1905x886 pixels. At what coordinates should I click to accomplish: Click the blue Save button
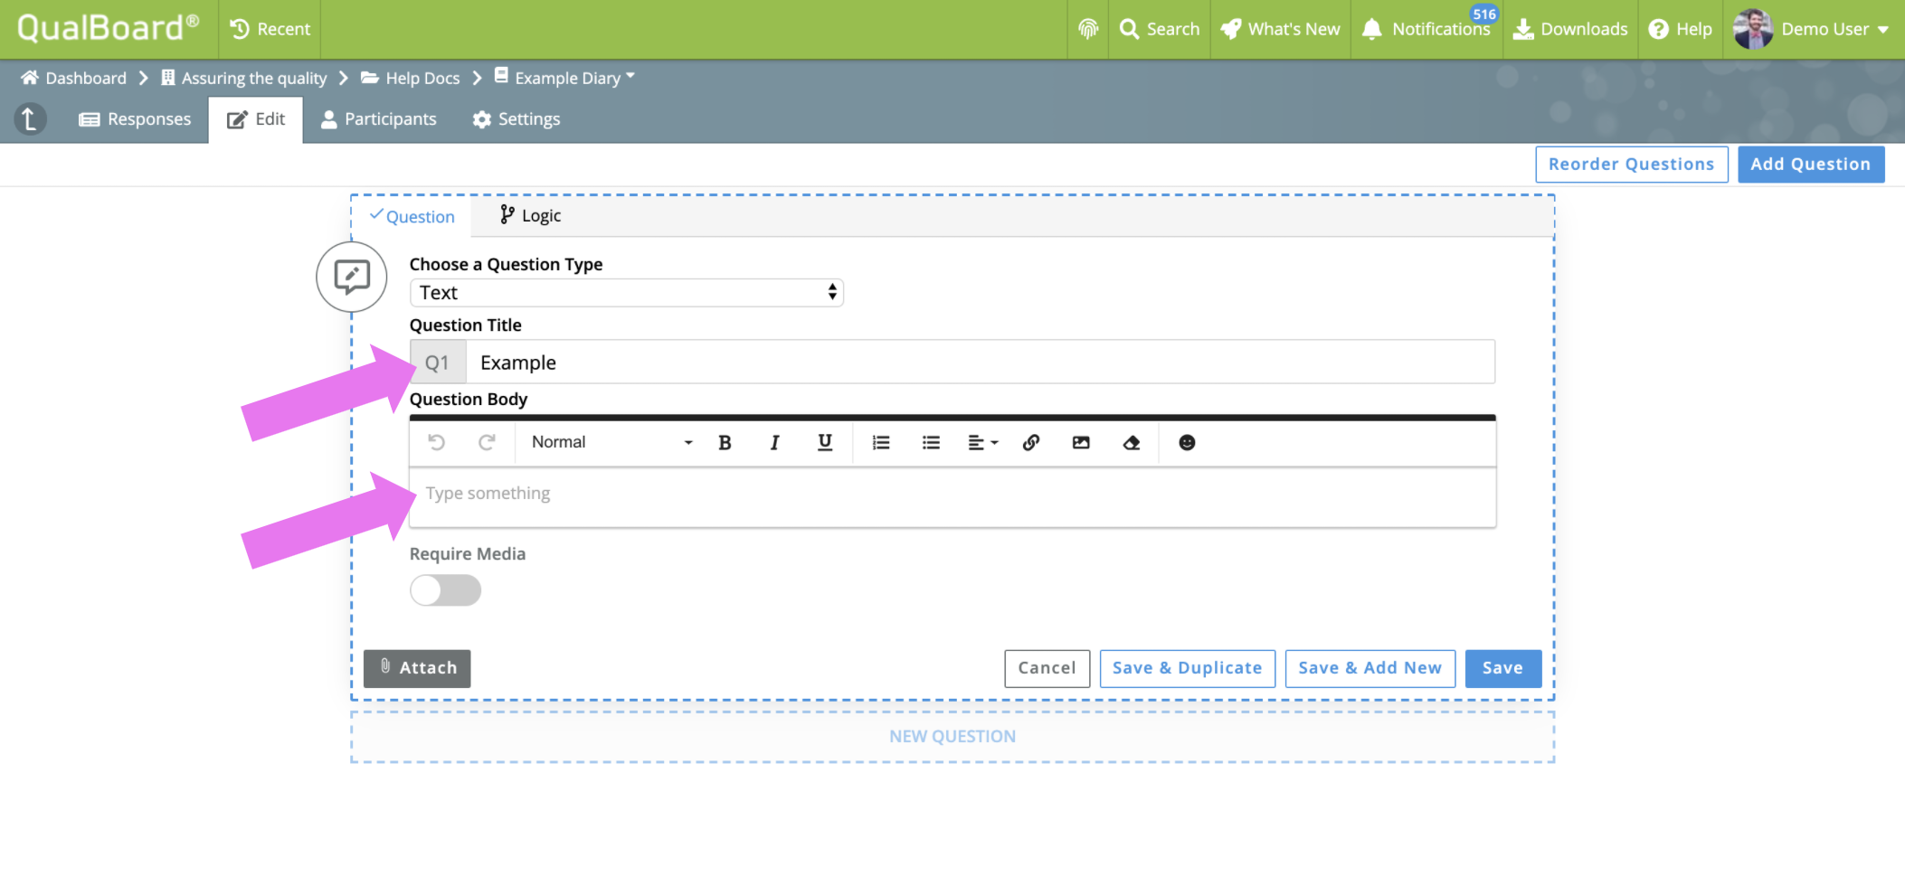click(1502, 668)
